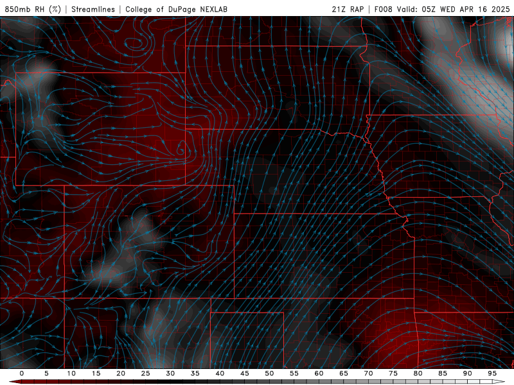Click the '80' colorbar scale label
The width and height of the screenshot is (514, 385).
pyautogui.click(x=418, y=373)
